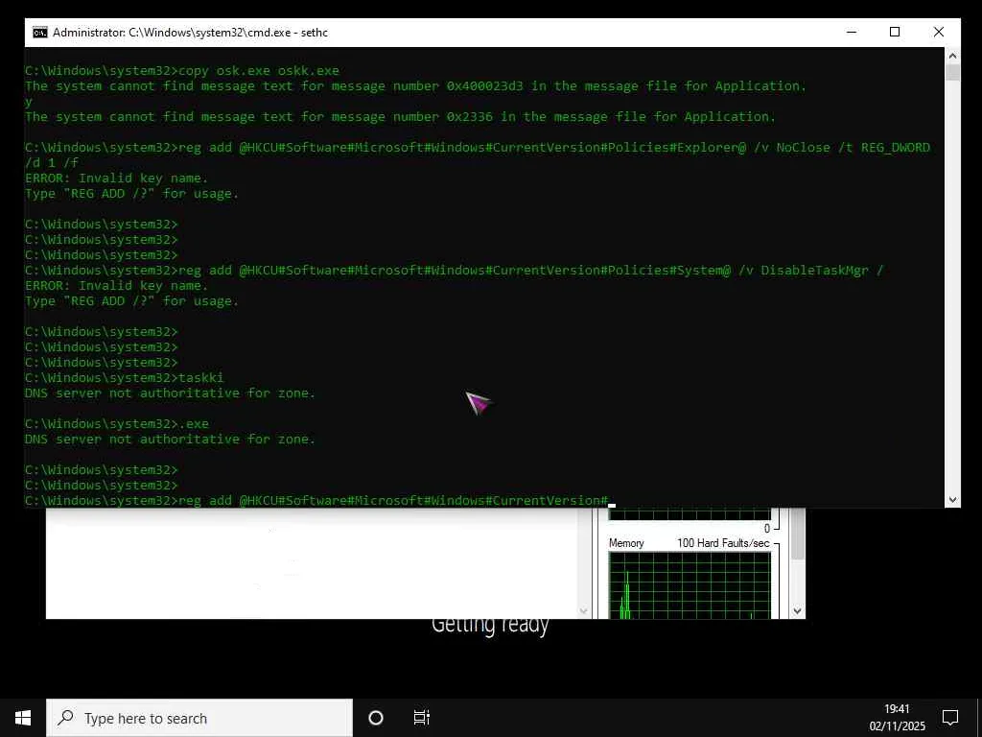982x737 pixels.
Task: Click the message number 0x2336 error line
Action: [400, 116]
